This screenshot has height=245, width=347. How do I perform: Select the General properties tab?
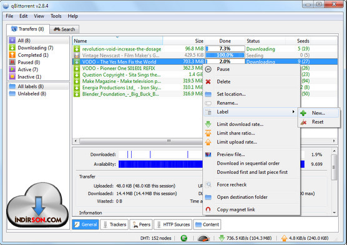pyautogui.click(x=86, y=224)
